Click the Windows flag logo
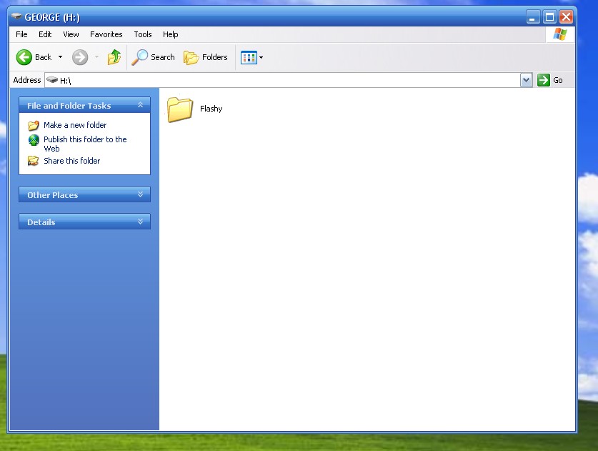 [x=559, y=34]
